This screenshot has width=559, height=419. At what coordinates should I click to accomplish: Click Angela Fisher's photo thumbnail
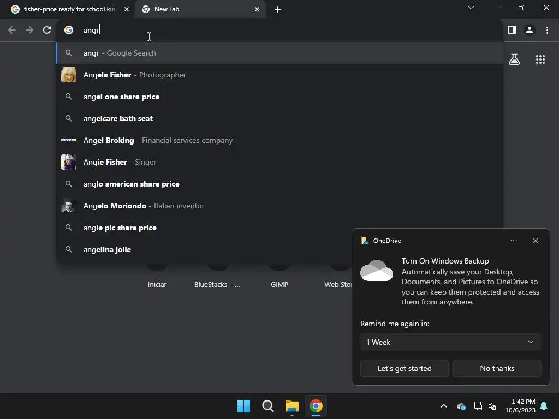69,75
